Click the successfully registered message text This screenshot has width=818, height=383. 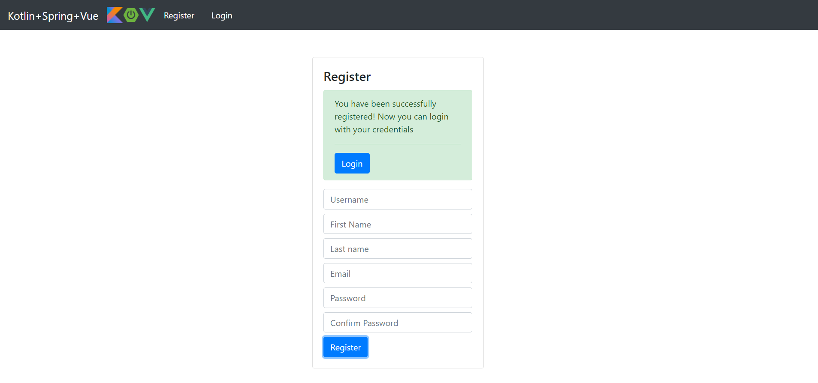[x=391, y=117]
